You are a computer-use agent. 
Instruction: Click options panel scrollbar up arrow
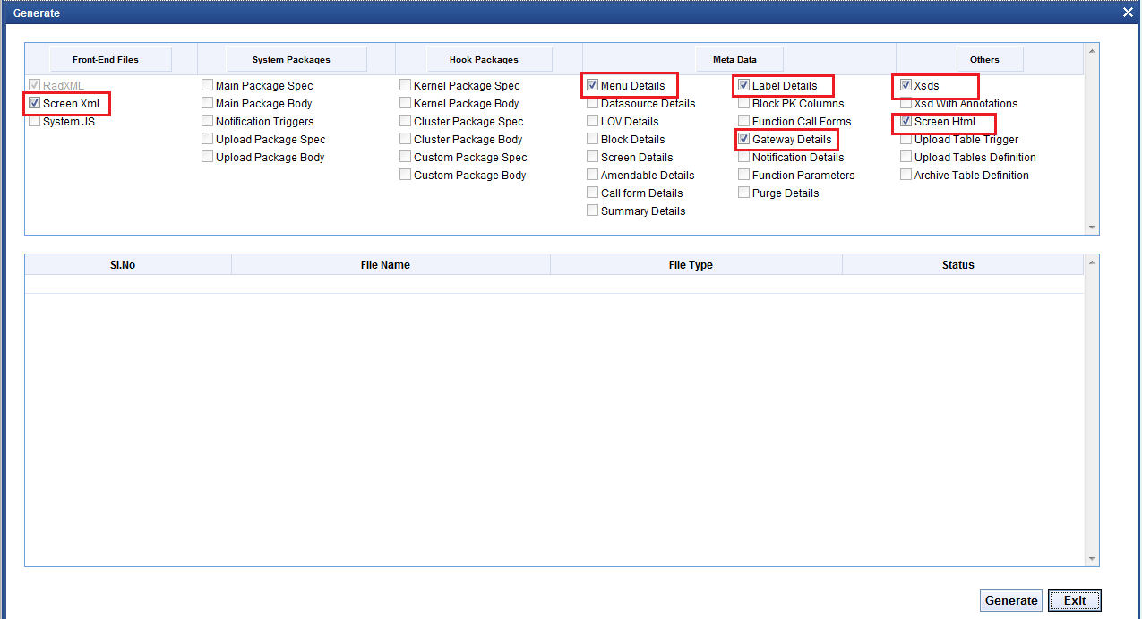[x=1091, y=50]
